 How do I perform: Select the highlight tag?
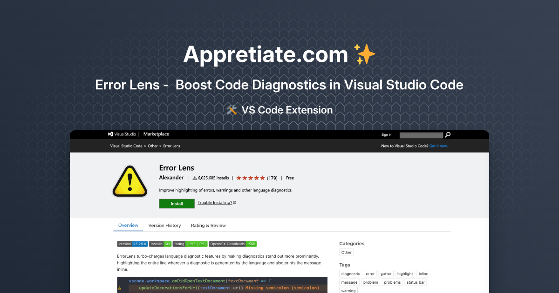405,274
